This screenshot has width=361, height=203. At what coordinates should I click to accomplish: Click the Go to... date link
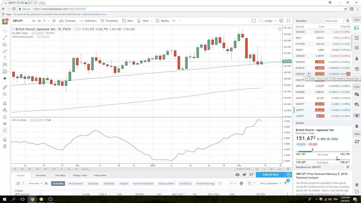point(86,169)
